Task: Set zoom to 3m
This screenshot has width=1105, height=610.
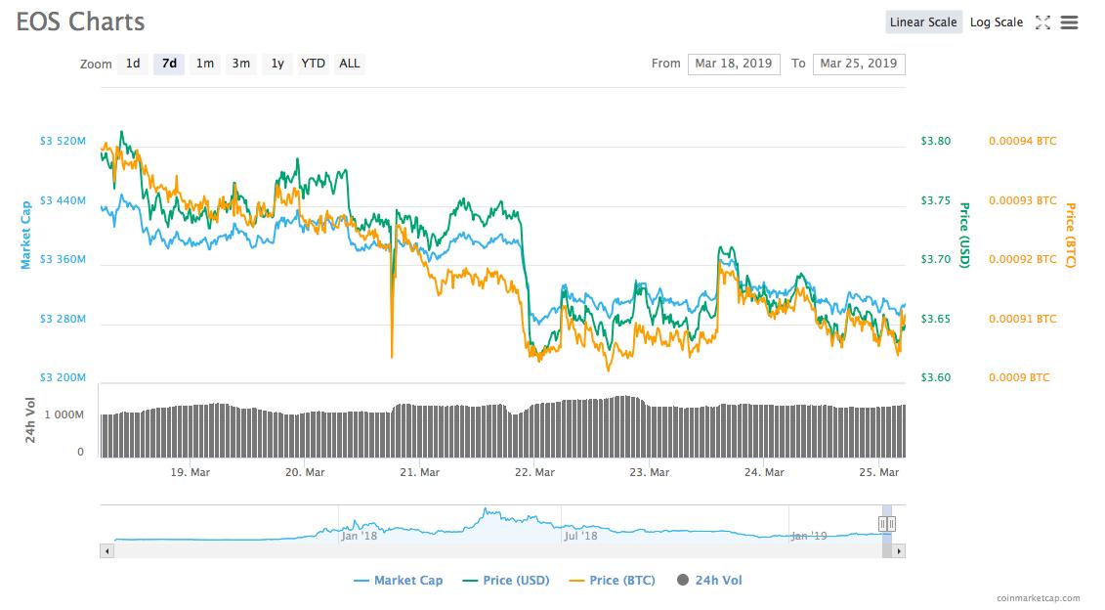Action: 240,64
